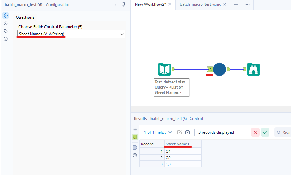Open the Choose Field dropdown
Screen dimensions: 291x175
71,34
